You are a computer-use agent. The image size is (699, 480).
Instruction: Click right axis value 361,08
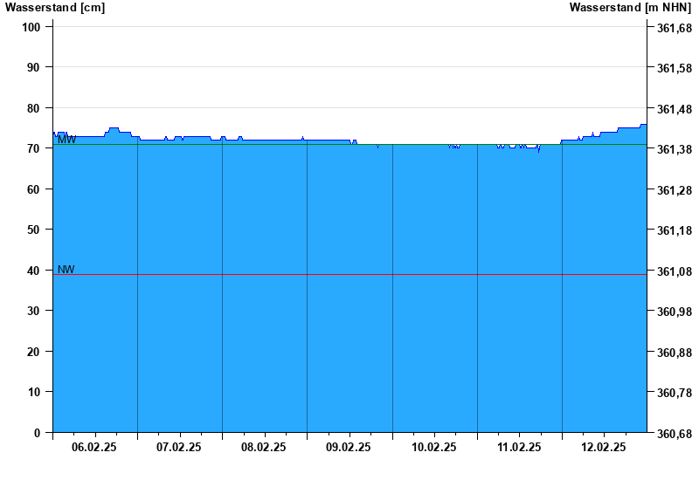click(x=675, y=271)
